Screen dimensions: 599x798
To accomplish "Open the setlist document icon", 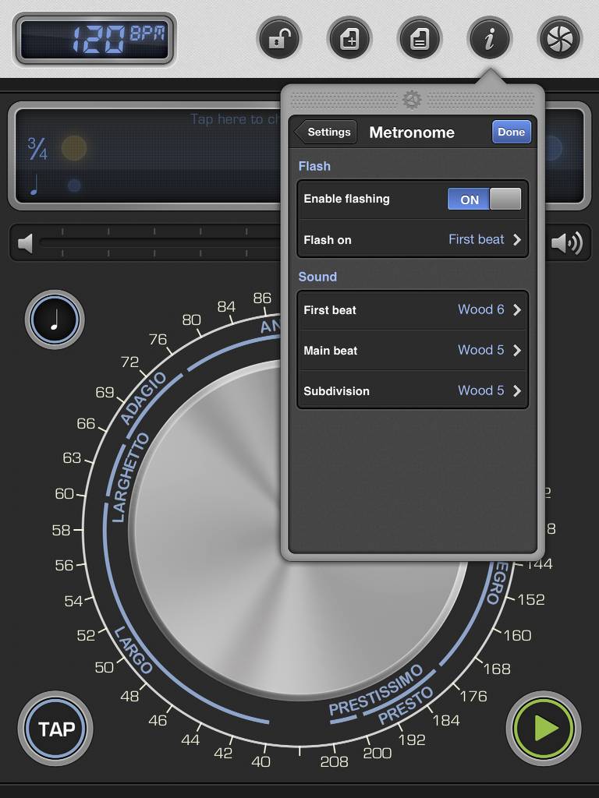I will [420, 39].
